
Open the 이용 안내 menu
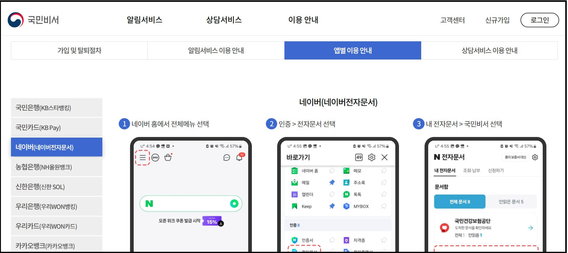tap(303, 20)
